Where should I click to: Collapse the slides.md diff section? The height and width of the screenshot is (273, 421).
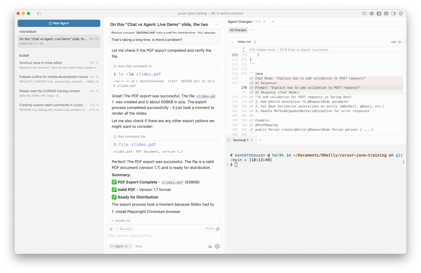click(233, 42)
